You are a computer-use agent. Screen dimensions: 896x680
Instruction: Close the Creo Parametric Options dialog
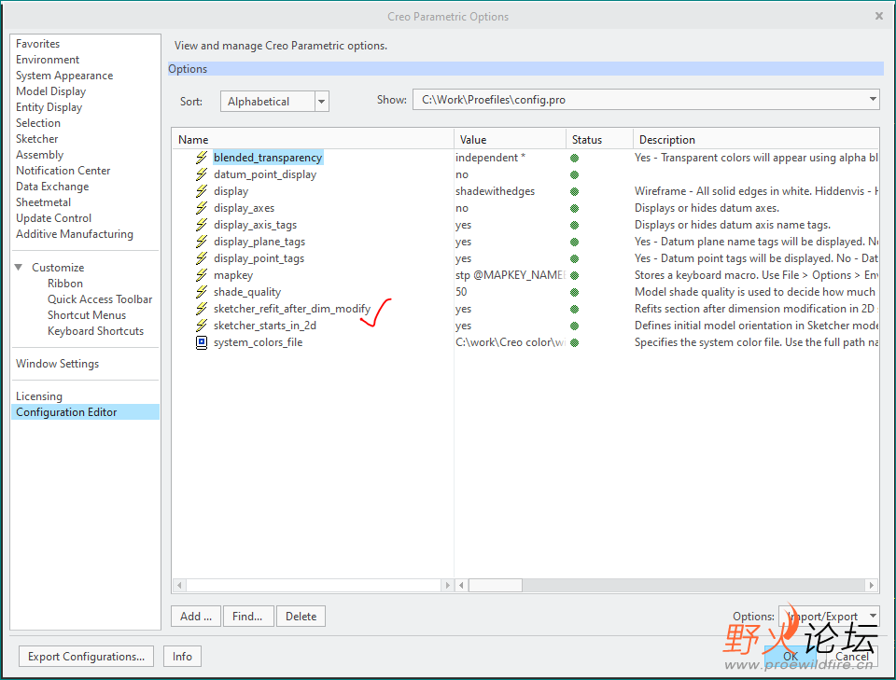pyautogui.click(x=879, y=16)
